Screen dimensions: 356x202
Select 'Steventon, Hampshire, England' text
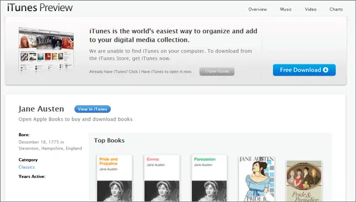[x=50, y=149]
